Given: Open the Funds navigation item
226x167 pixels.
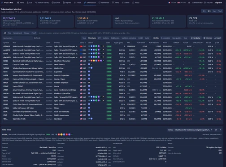Looking at the screenshot, I should (x=78, y=3).
